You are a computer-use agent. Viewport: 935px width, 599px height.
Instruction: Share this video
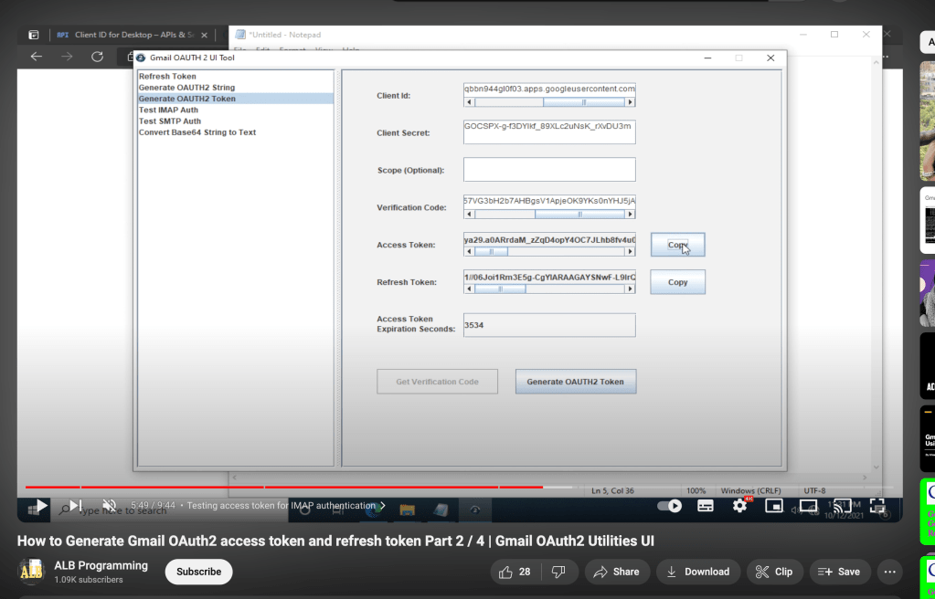point(618,572)
